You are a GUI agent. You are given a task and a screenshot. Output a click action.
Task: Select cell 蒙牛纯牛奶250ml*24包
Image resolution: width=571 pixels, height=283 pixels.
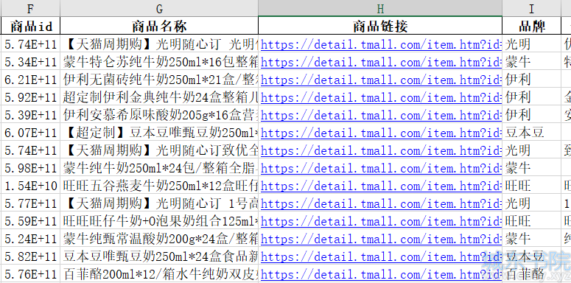[x=159, y=168]
